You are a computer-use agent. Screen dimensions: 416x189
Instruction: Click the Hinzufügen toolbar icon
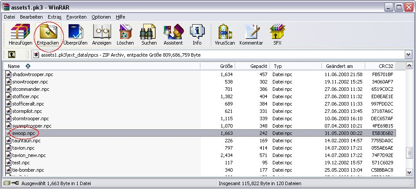20,35
